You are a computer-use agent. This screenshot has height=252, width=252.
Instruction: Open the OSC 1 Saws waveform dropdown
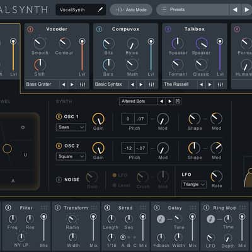pyautogui.click(x=71, y=127)
